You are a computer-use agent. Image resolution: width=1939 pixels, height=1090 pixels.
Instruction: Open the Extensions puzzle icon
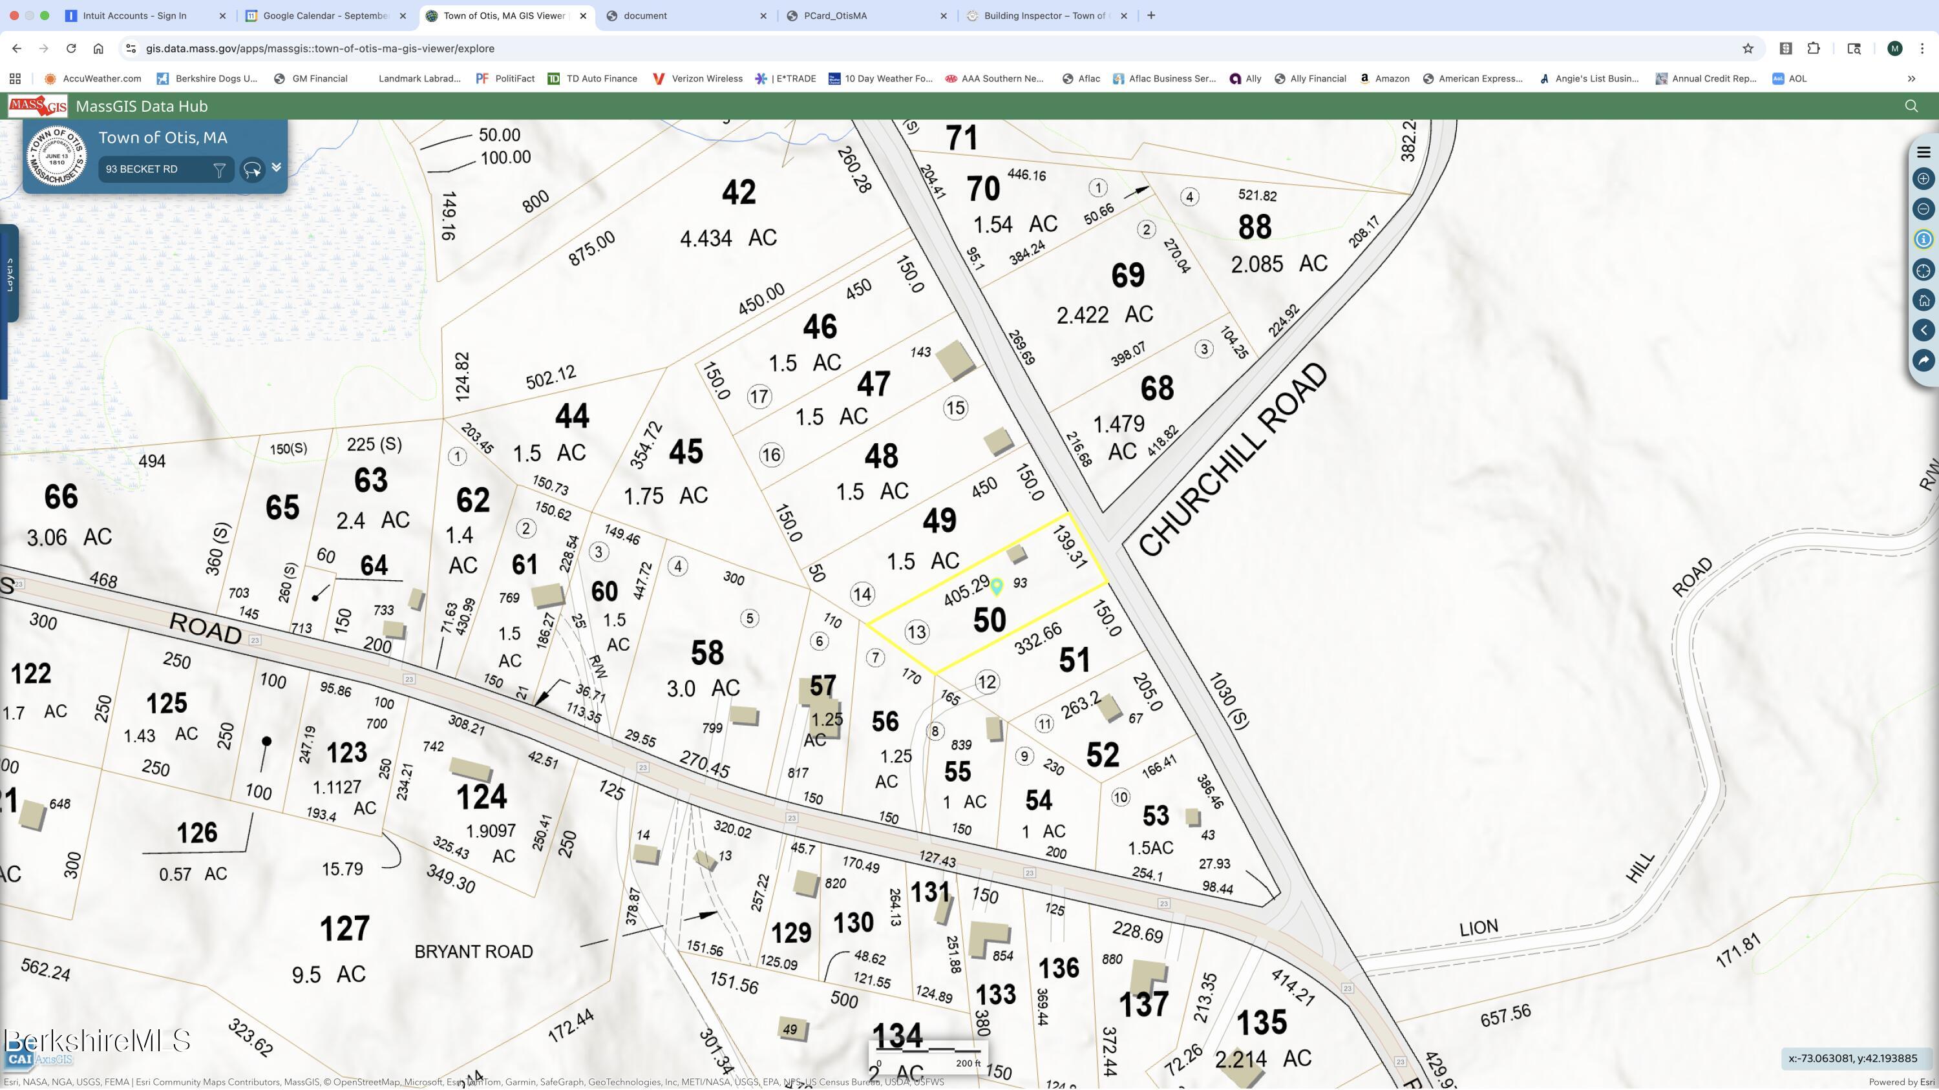(1814, 48)
